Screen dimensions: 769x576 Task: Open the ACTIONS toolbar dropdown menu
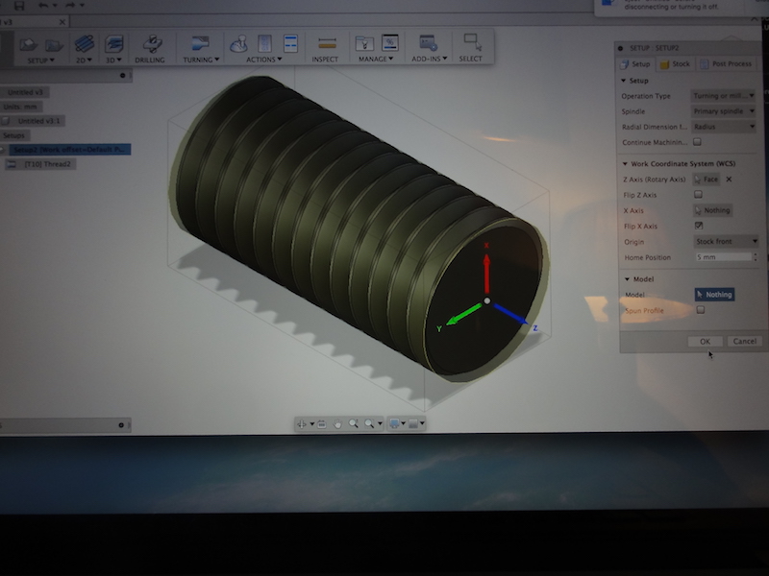(263, 60)
